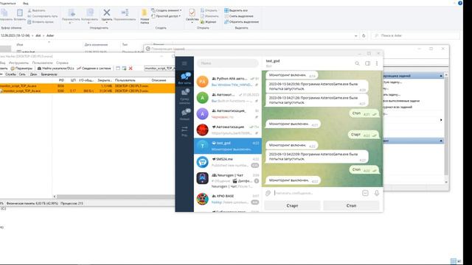Open the КРЮ BASE chat
The image size is (472, 265).
click(x=228, y=199)
